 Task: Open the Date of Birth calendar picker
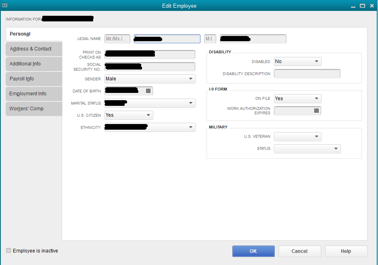(x=148, y=90)
